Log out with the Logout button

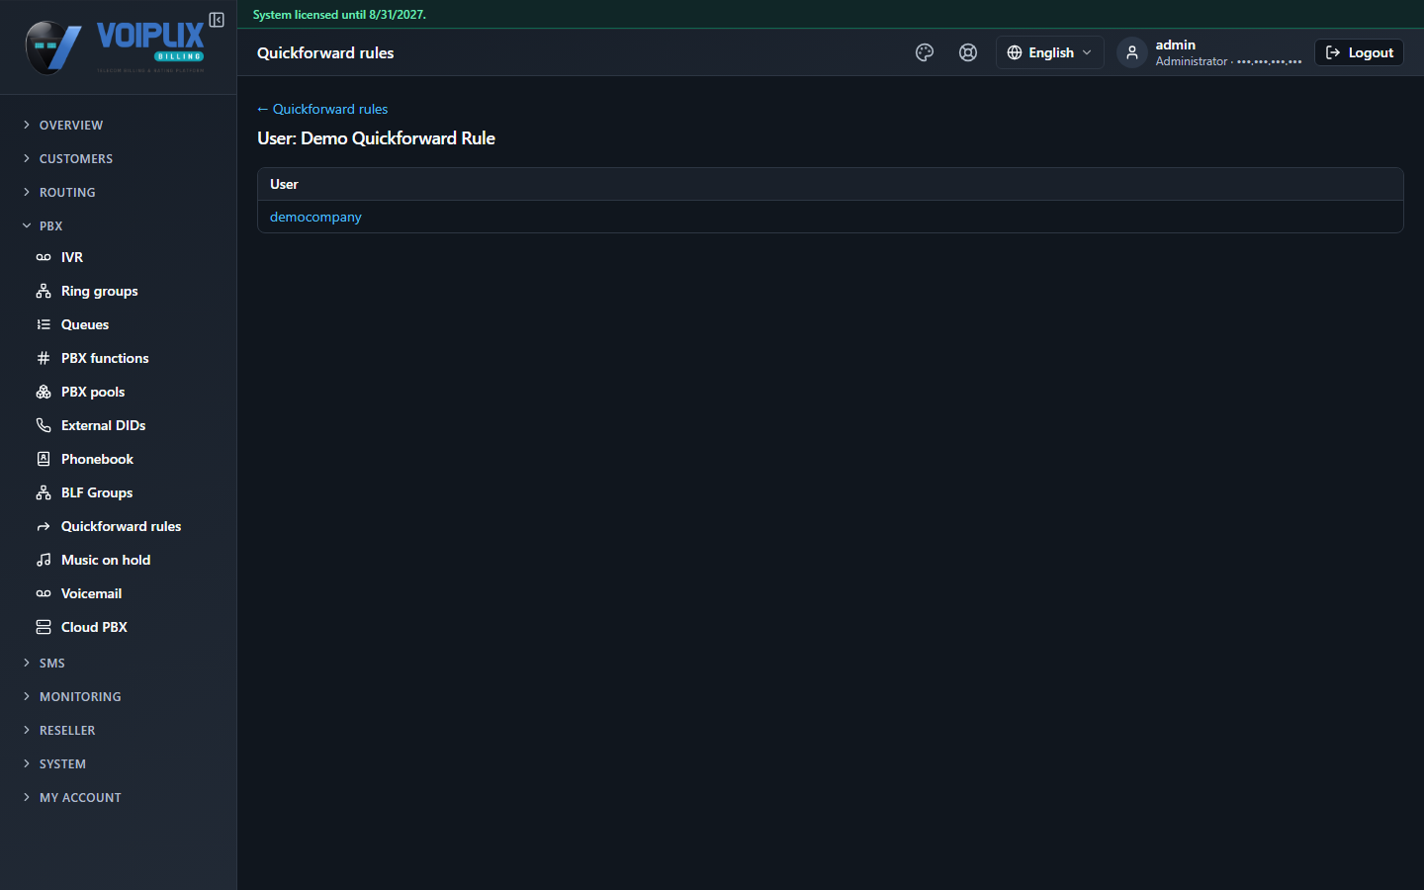click(x=1359, y=52)
